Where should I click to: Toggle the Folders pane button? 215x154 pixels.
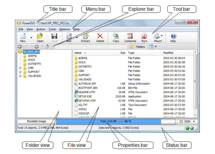tap(138, 47)
